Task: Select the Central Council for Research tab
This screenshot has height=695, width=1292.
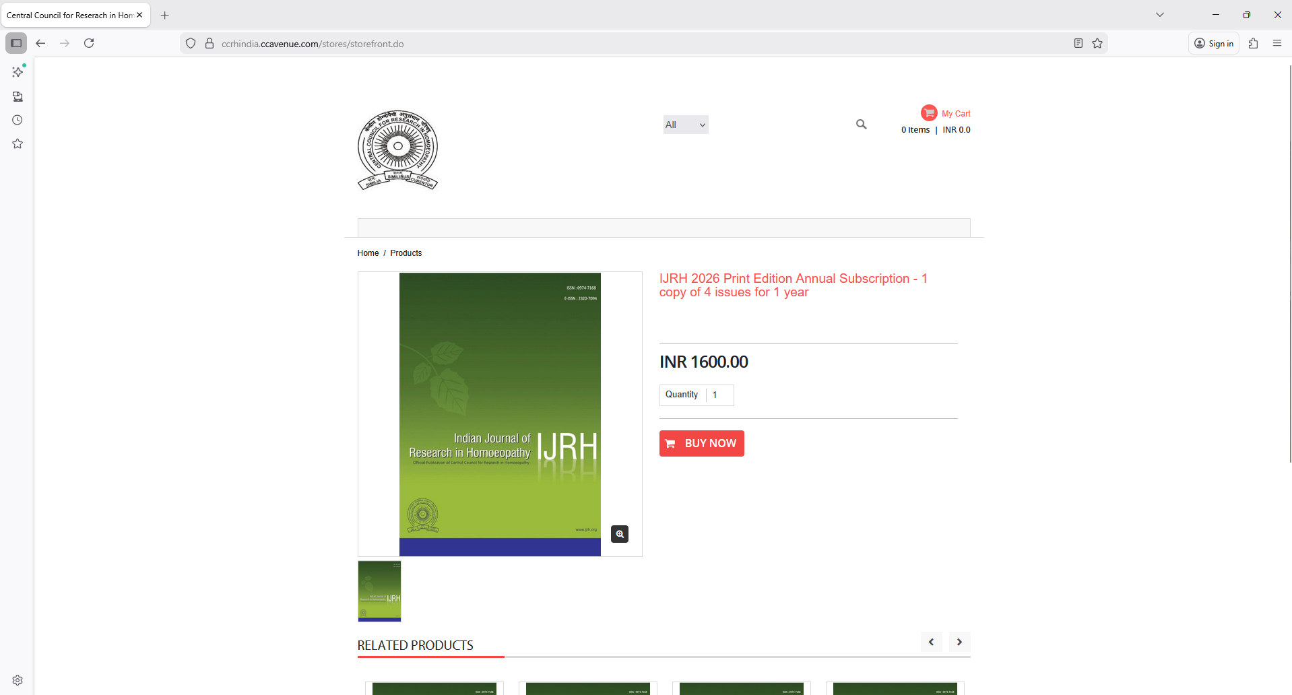Action: (x=70, y=15)
